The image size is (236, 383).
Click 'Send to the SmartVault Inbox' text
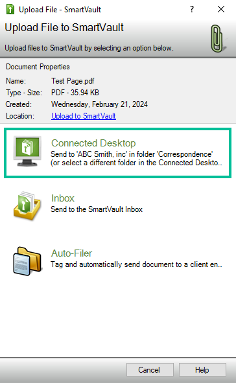point(97,209)
